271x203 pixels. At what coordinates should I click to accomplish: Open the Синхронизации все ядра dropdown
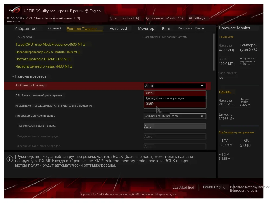click(175, 116)
